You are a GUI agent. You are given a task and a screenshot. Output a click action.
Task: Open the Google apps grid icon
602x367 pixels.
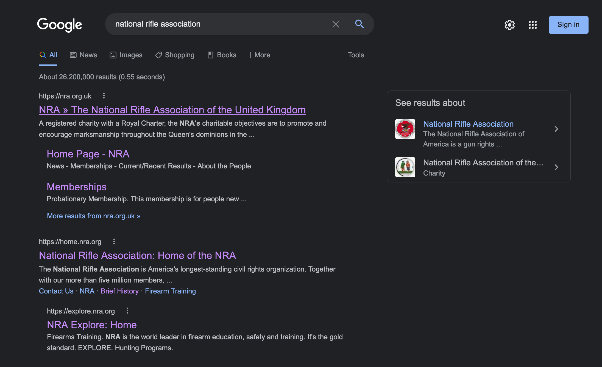533,25
